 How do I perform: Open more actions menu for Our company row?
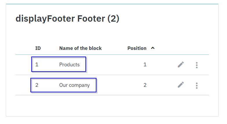(x=197, y=85)
